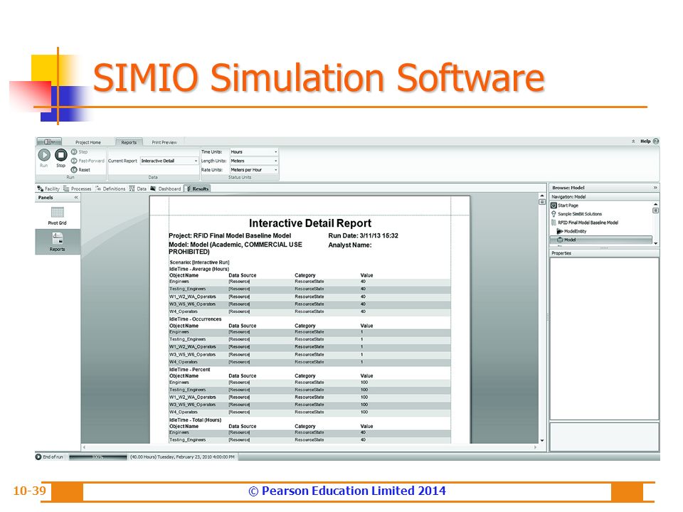This screenshot has width=683, height=512.
Task: Click 'IdleTime - Average (Hours)' section heading
Action: [199, 269]
